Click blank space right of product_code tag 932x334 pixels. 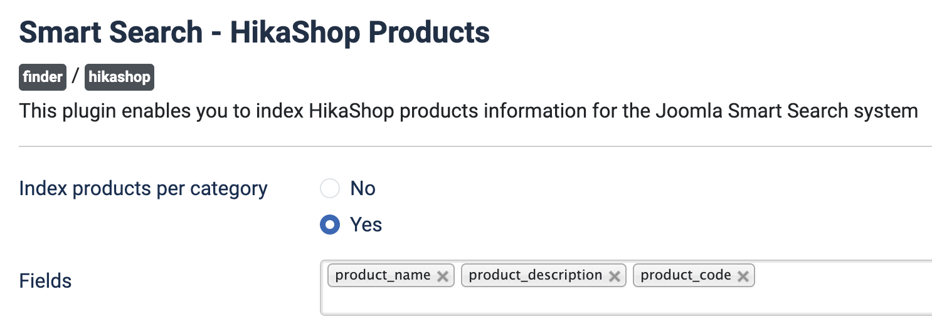[840, 275]
